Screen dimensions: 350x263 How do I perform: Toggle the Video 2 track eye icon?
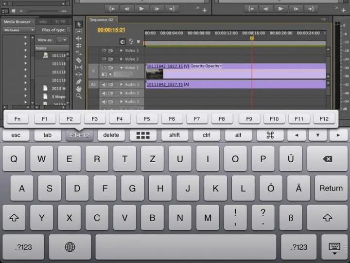(x=104, y=59)
